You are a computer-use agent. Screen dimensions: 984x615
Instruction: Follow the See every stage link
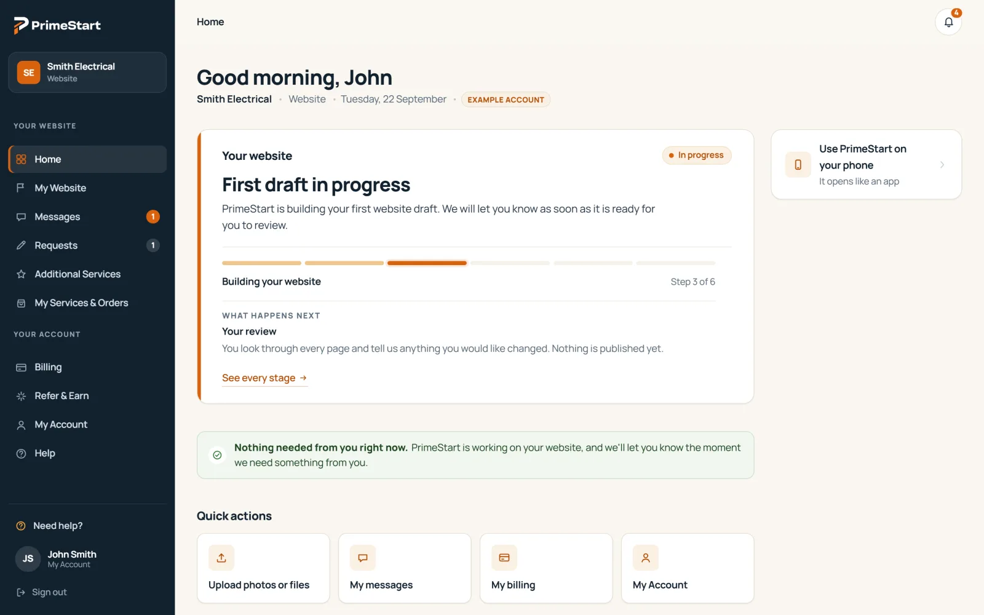tap(264, 378)
